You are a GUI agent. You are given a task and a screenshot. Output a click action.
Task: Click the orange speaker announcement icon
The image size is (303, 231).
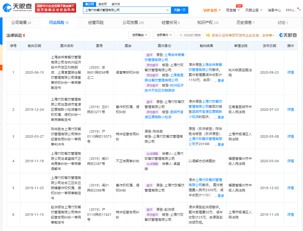click(x=208, y=35)
